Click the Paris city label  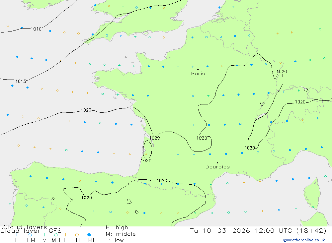[x=198, y=74]
